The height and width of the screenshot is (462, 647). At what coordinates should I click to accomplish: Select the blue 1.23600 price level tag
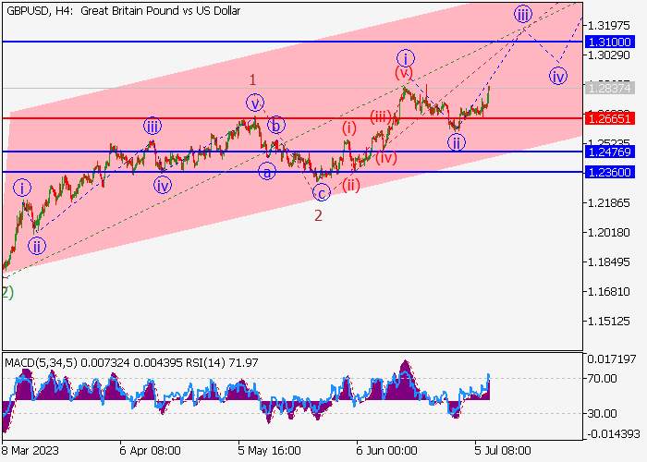click(610, 172)
